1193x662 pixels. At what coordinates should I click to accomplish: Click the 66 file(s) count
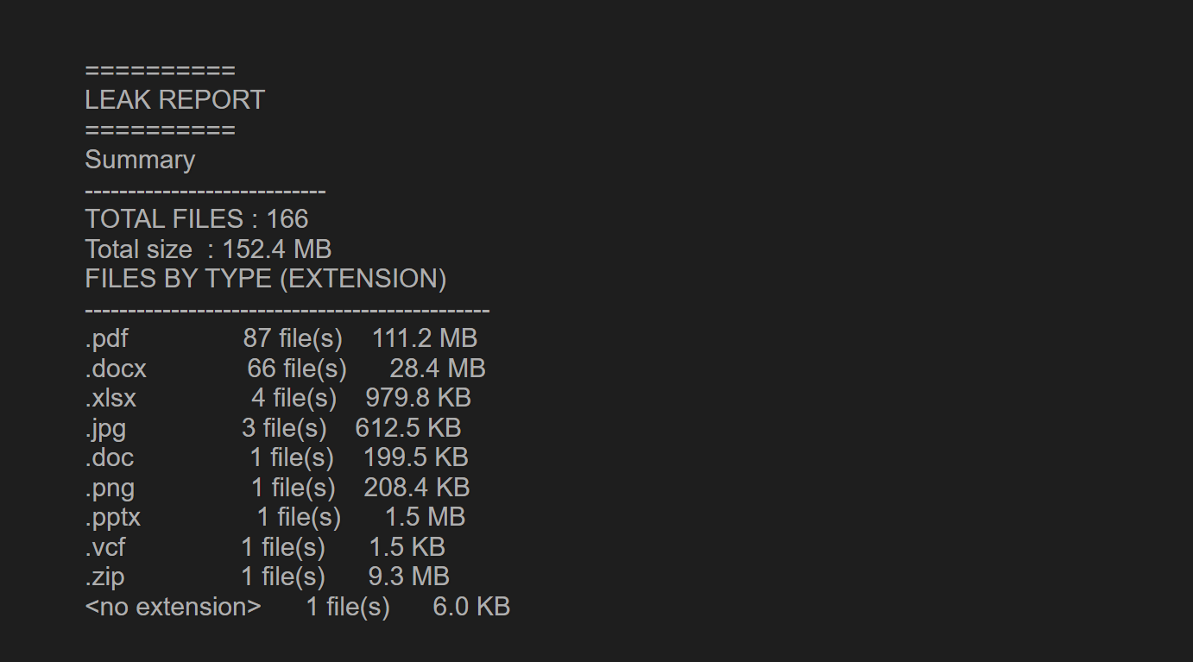pyautogui.click(x=296, y=369)
